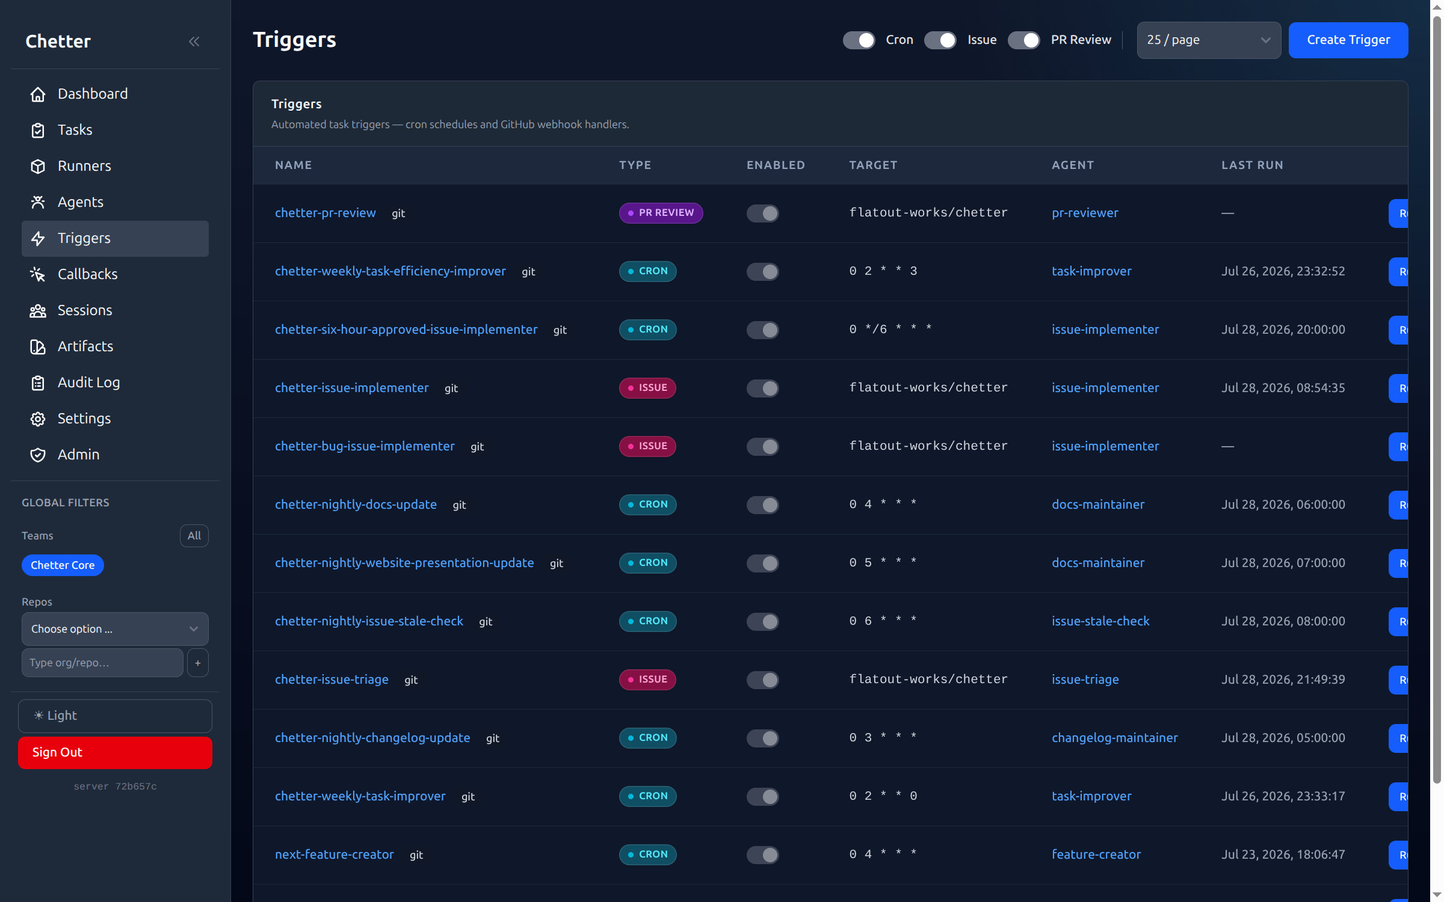Toggle the PR Review filter switch
This screenshot has width=1444, height=902.
[x=1024, y=40]
